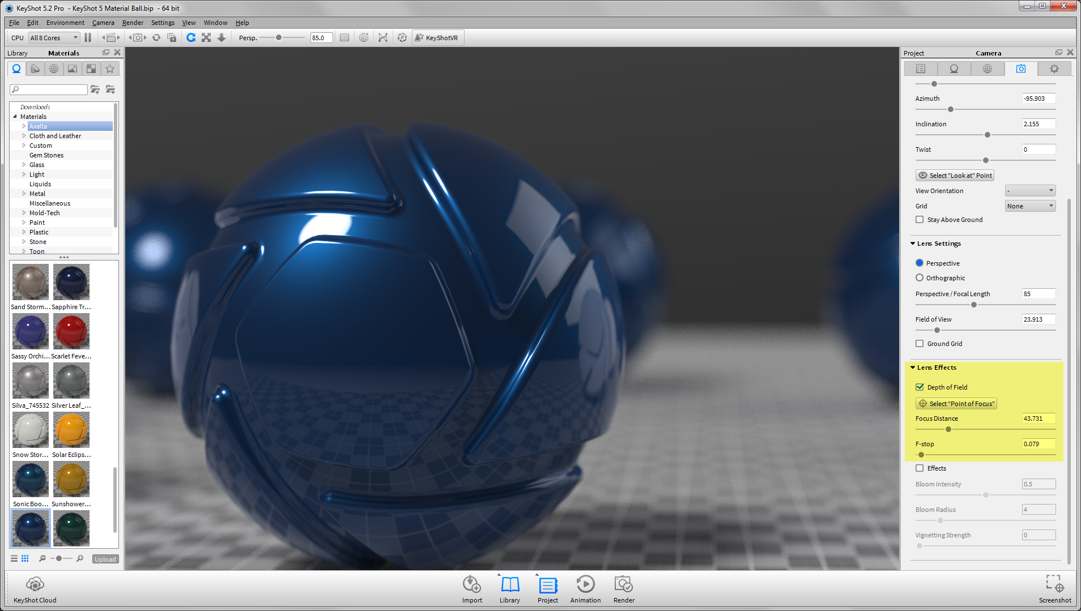Open the Import dialog icon
The image size is (1081, 611).
coord(471,585)
